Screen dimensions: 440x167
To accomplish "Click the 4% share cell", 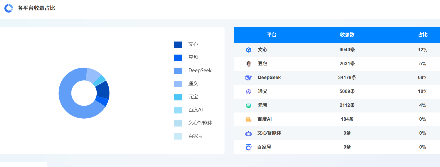I will pyautogui.click(x=423, y=105).
